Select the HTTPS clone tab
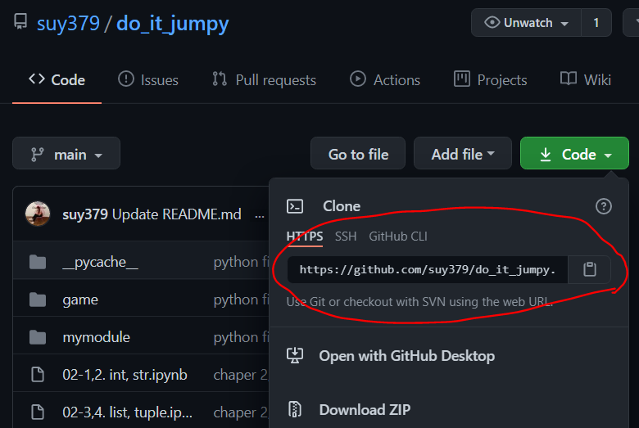The height and width of the screenshot is (428, 639). (305, 237)
